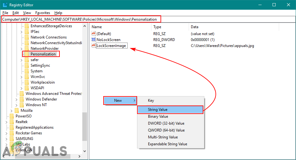The image size is (296, 160).
Task: Click the NoLockScreen DWORD value icon
Action: click(94, 39)
